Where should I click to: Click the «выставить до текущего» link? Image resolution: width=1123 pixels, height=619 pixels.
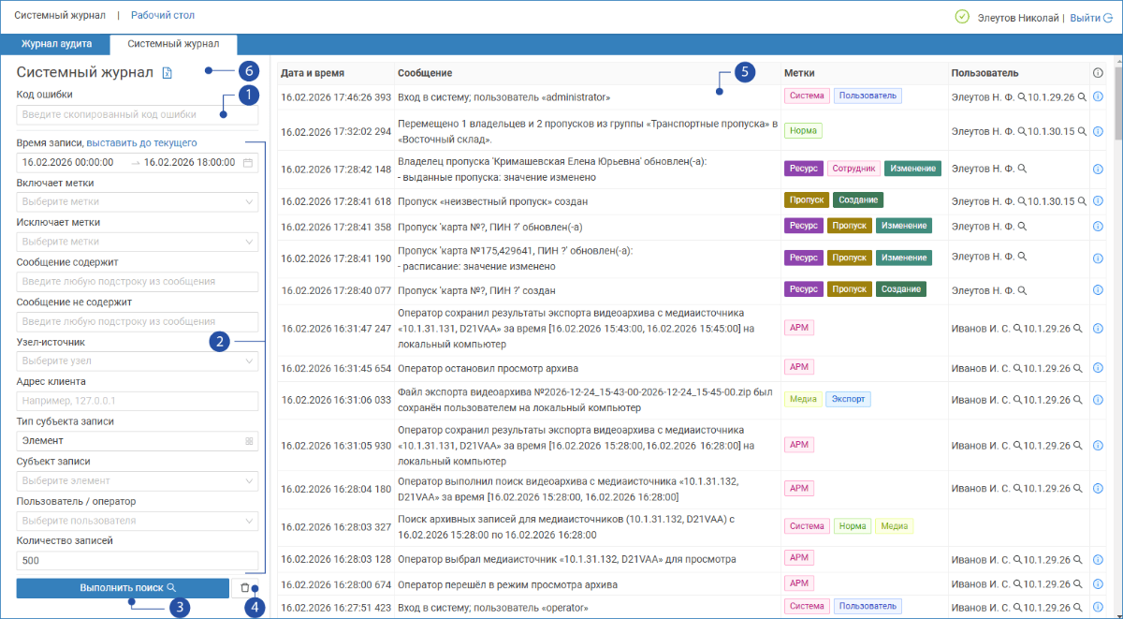(x=141, y=143)
